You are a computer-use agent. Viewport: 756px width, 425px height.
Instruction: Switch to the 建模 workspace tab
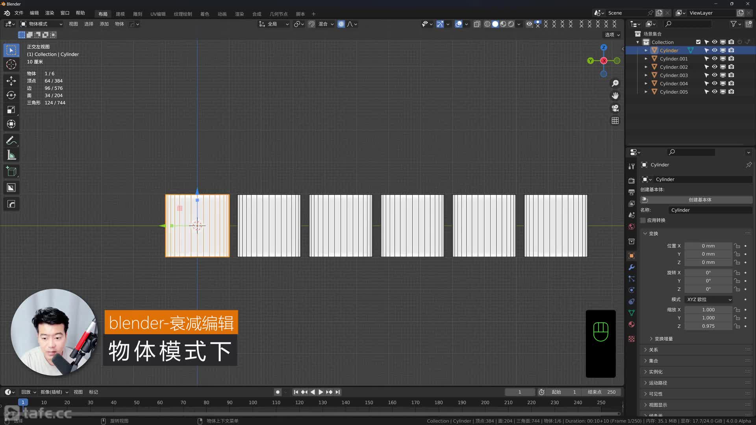point(120,14)
